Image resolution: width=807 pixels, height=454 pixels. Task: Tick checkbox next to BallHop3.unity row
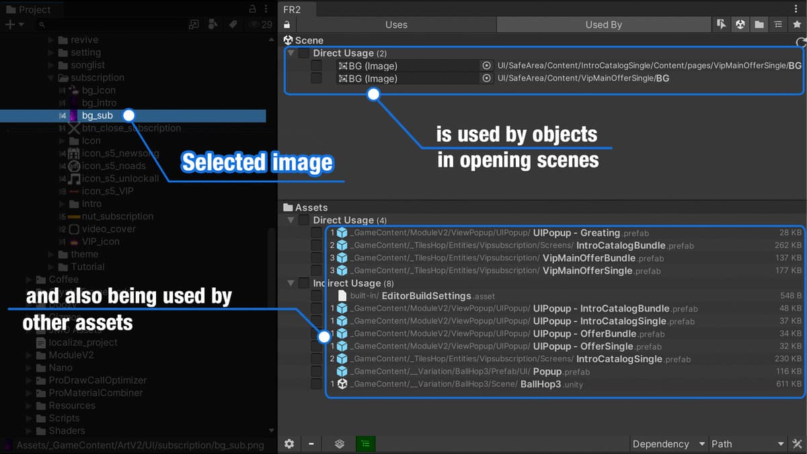pyautogui.click(x=316, y=384)
